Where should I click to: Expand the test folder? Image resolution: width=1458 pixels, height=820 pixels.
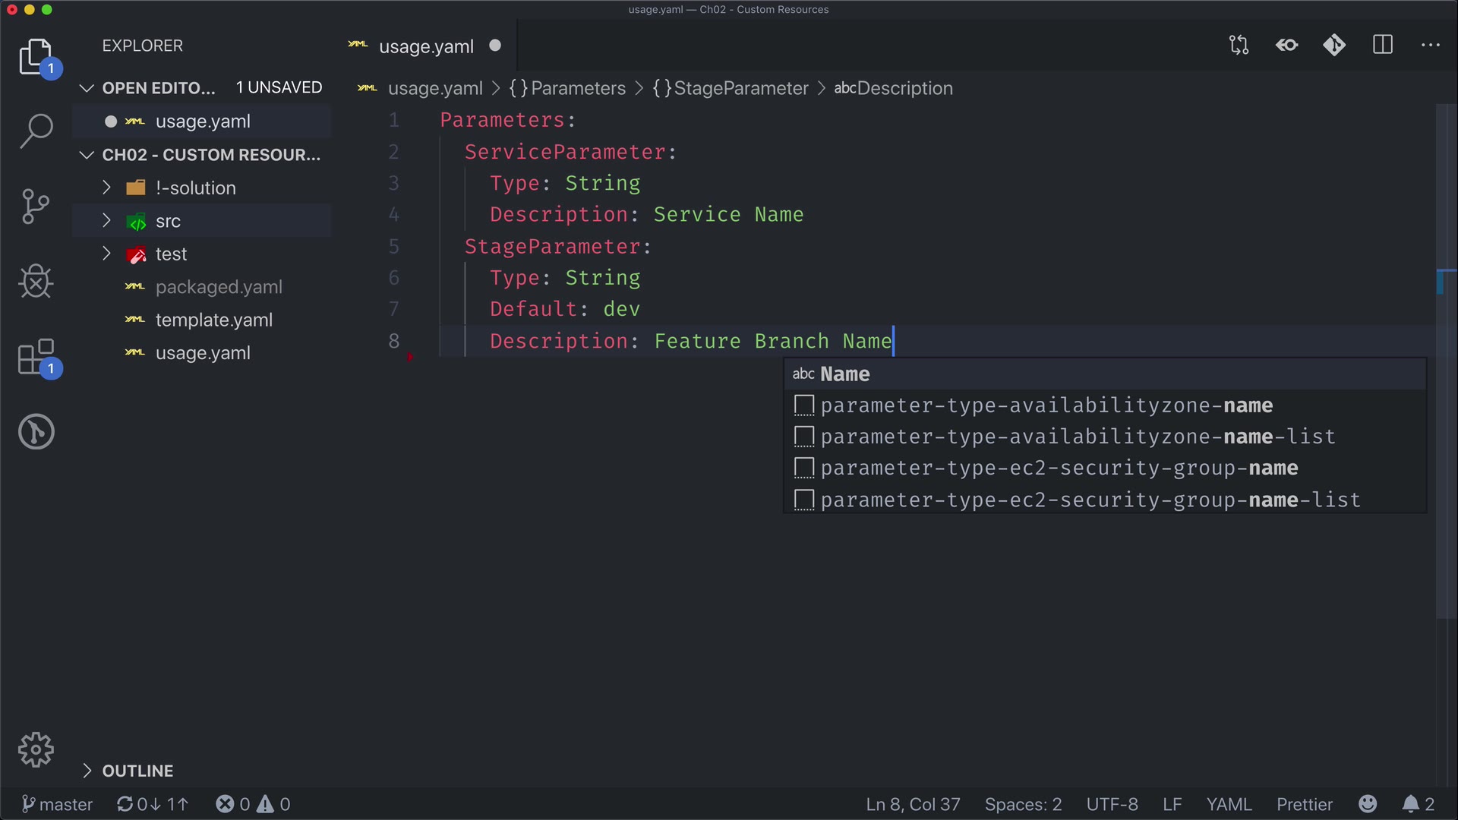171,254
